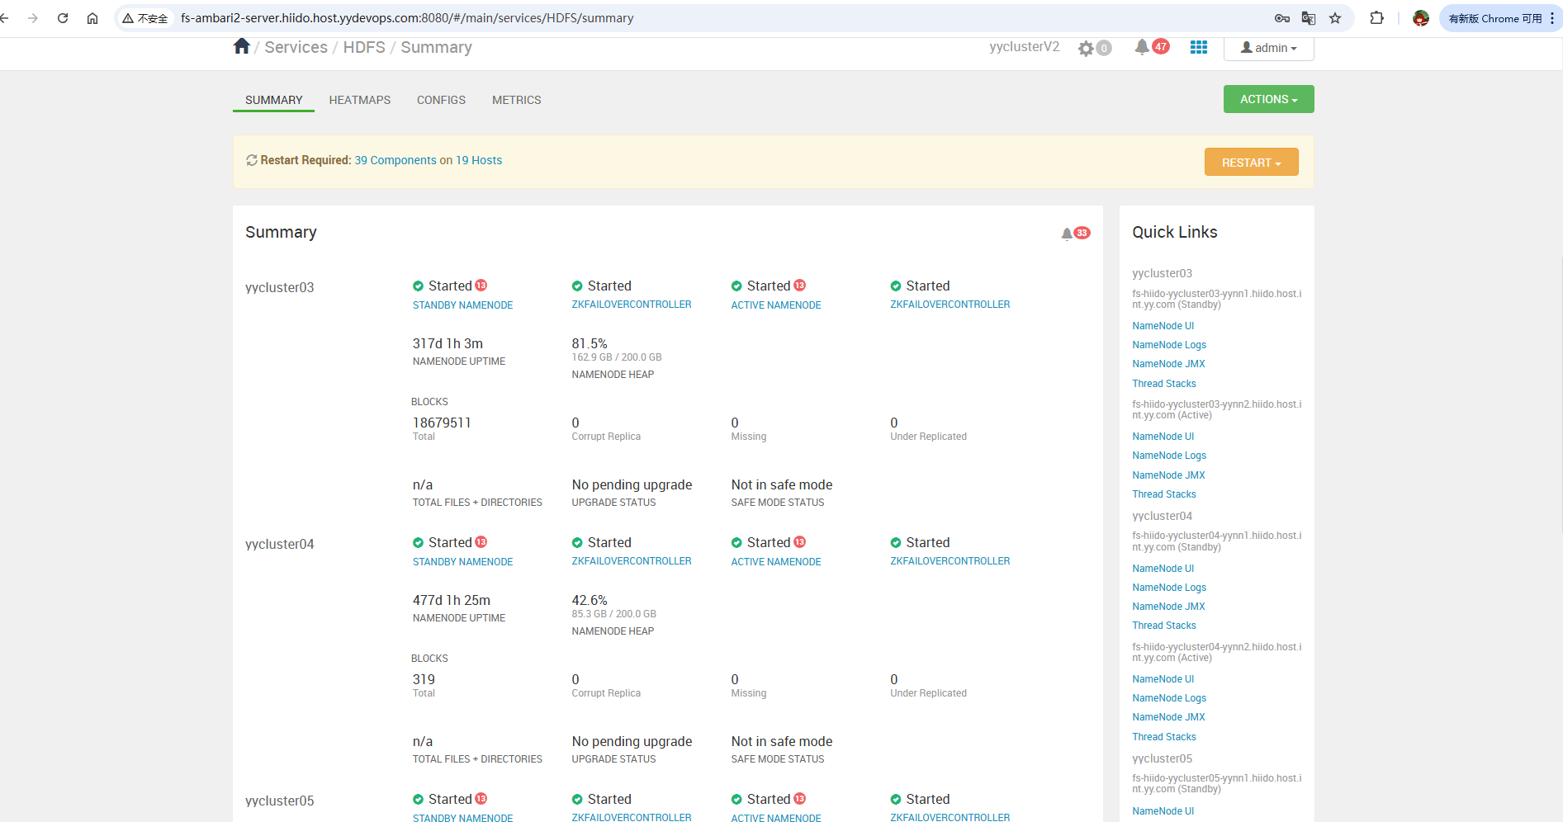Open Services breadcrumb link
Image resolution: width=1563 pixels, height=822 pixels.
[296, 47]
